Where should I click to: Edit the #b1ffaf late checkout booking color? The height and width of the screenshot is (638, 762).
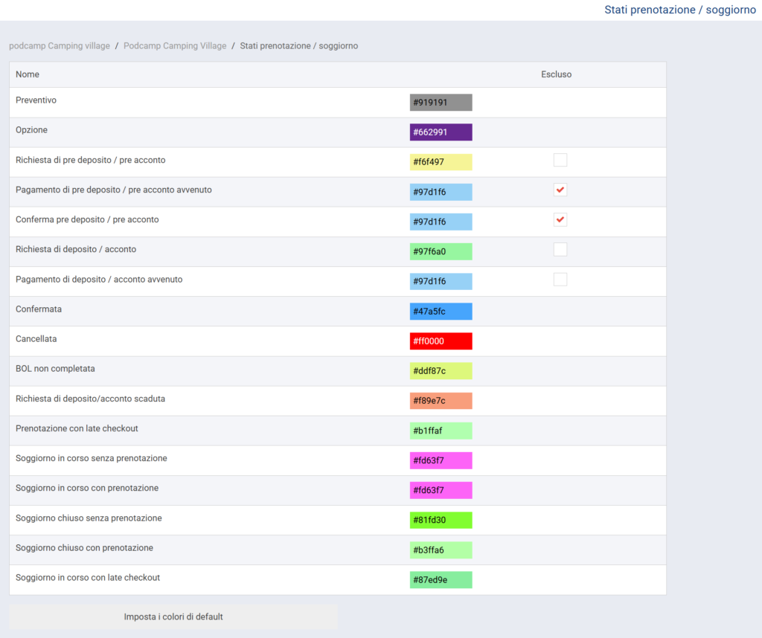(x=441, y=431)
